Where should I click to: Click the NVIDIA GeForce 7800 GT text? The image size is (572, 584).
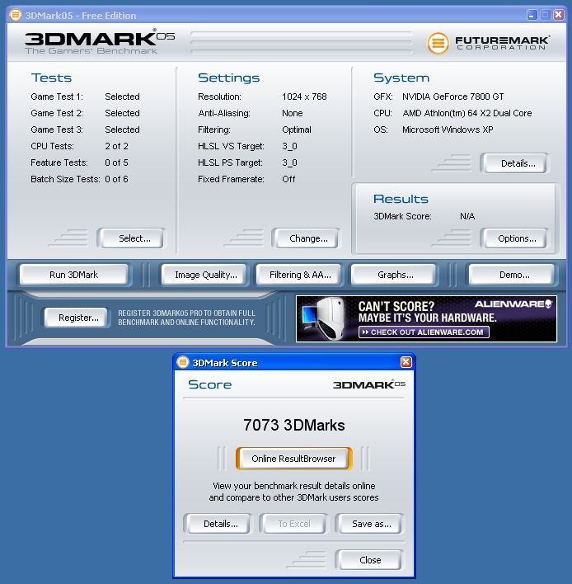click(452, 97)
